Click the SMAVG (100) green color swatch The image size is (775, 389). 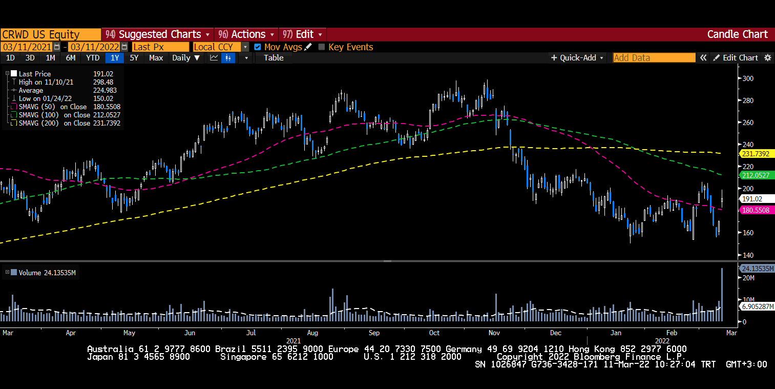[14, 115]
